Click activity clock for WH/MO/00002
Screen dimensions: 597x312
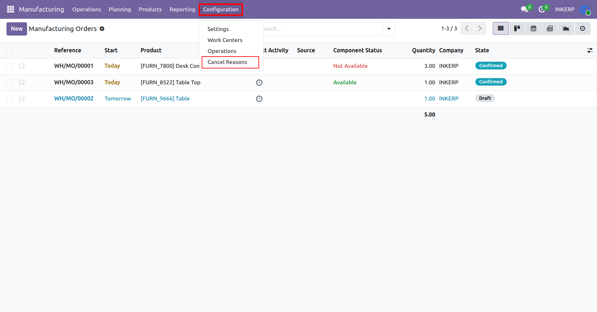click(259, 99)
